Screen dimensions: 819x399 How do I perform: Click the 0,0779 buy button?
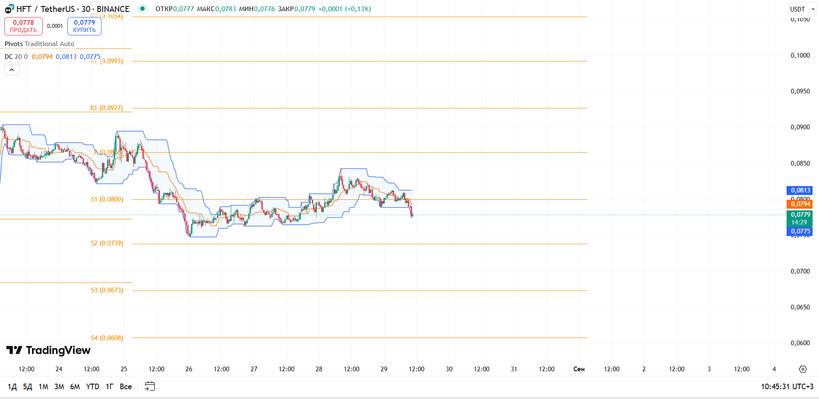84,26
